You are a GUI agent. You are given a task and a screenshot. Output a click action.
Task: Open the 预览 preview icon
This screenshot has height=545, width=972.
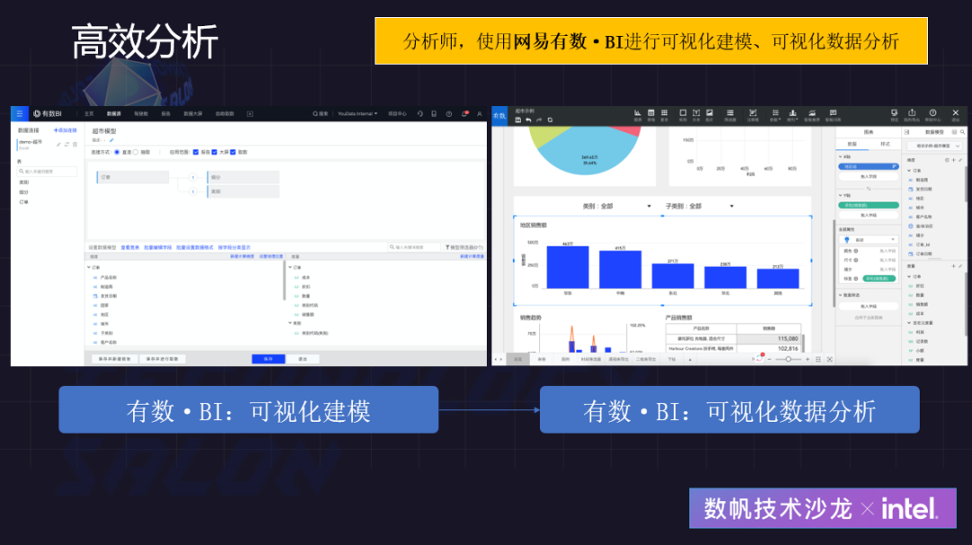pyautogui.click(x=894, y=115)
